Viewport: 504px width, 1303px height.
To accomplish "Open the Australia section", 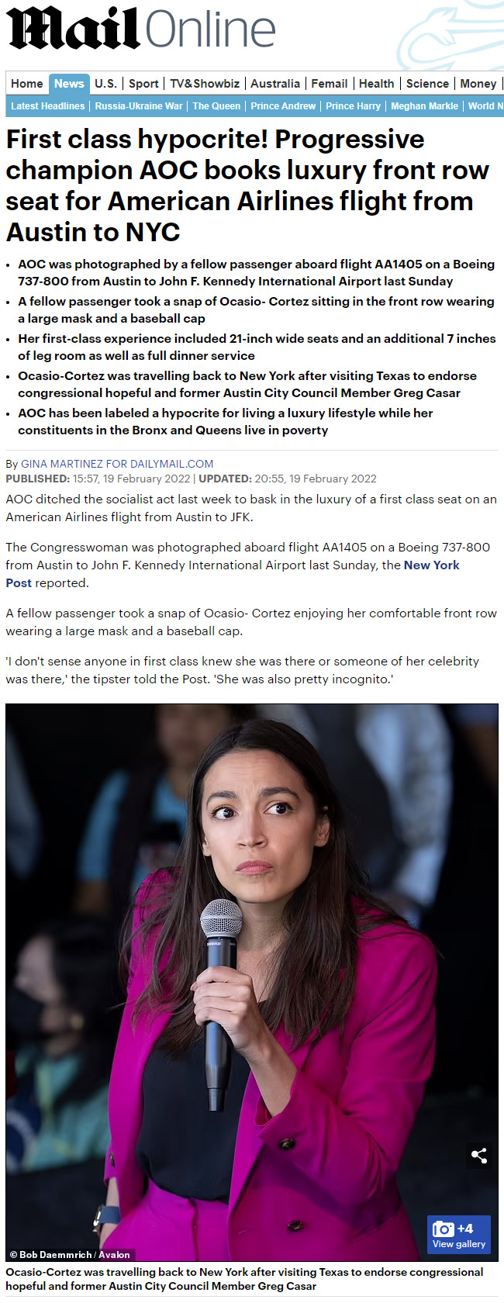I will 275,84.
